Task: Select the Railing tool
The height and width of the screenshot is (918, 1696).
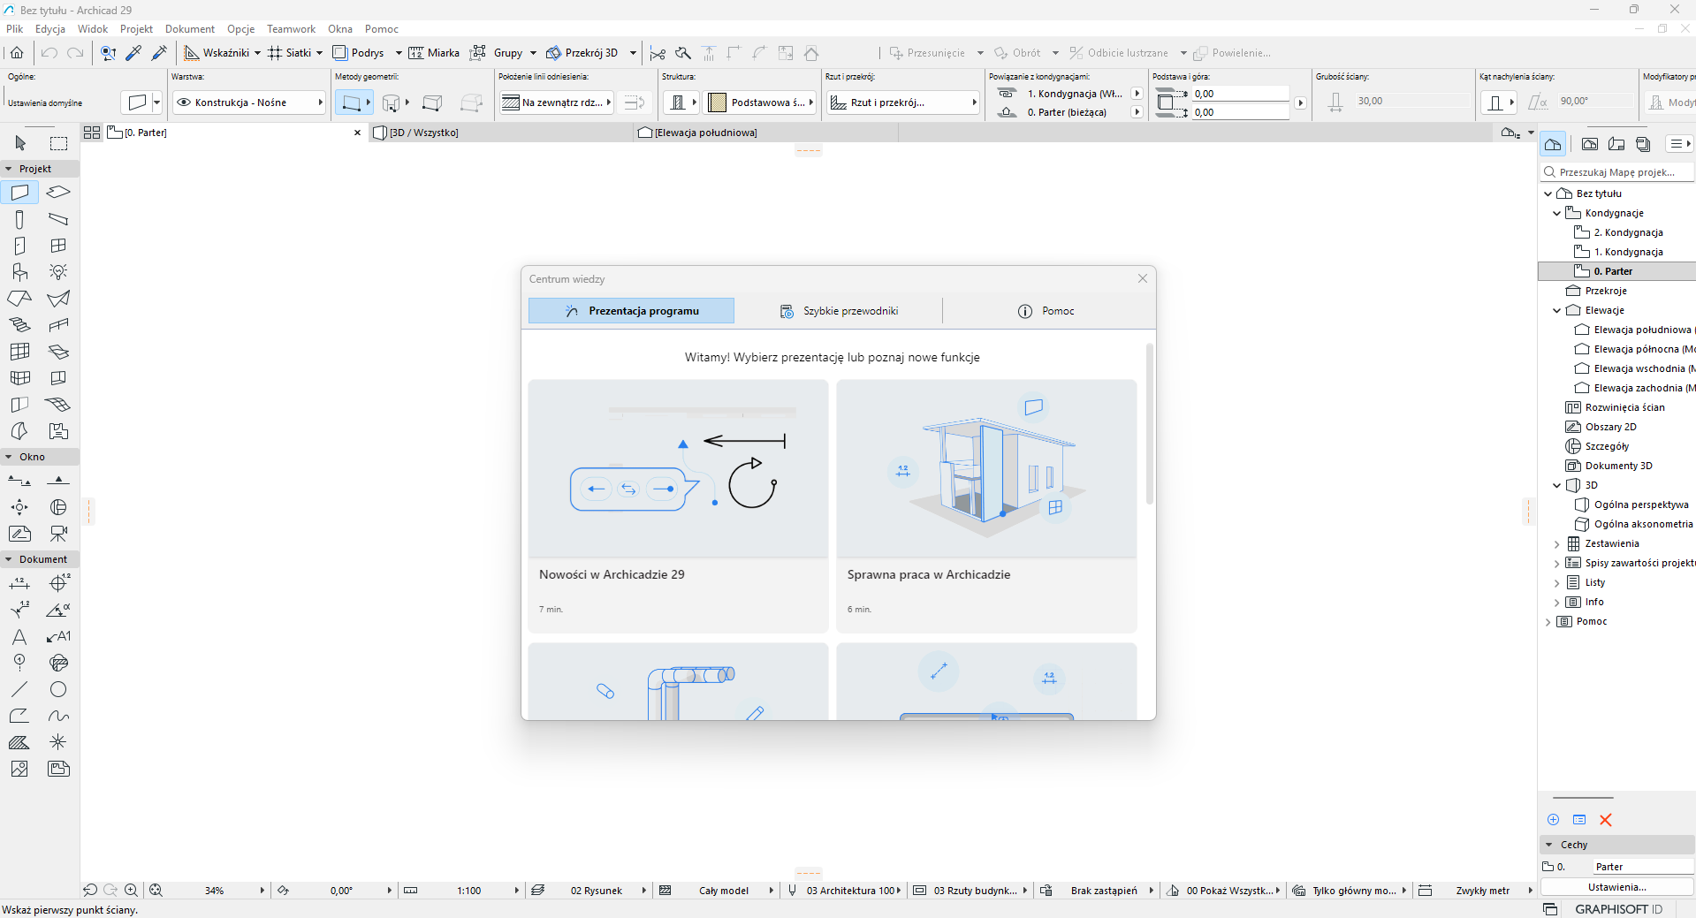Action: click(58, 325)
